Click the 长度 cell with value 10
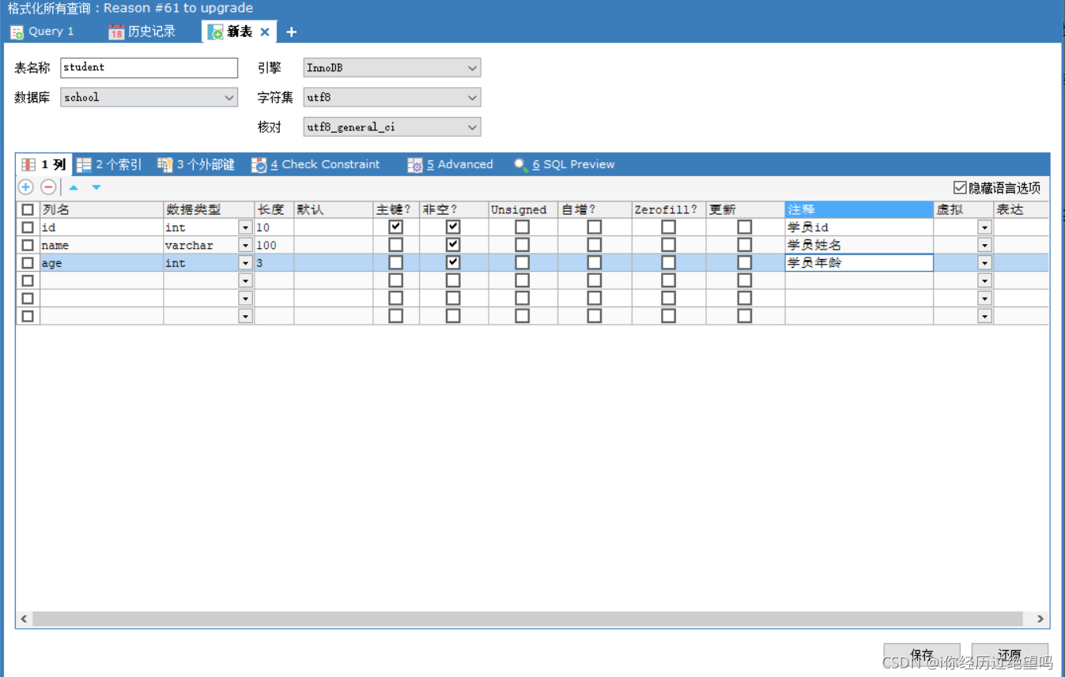This screenshot has height=677, width=1065. coord(274,228)
